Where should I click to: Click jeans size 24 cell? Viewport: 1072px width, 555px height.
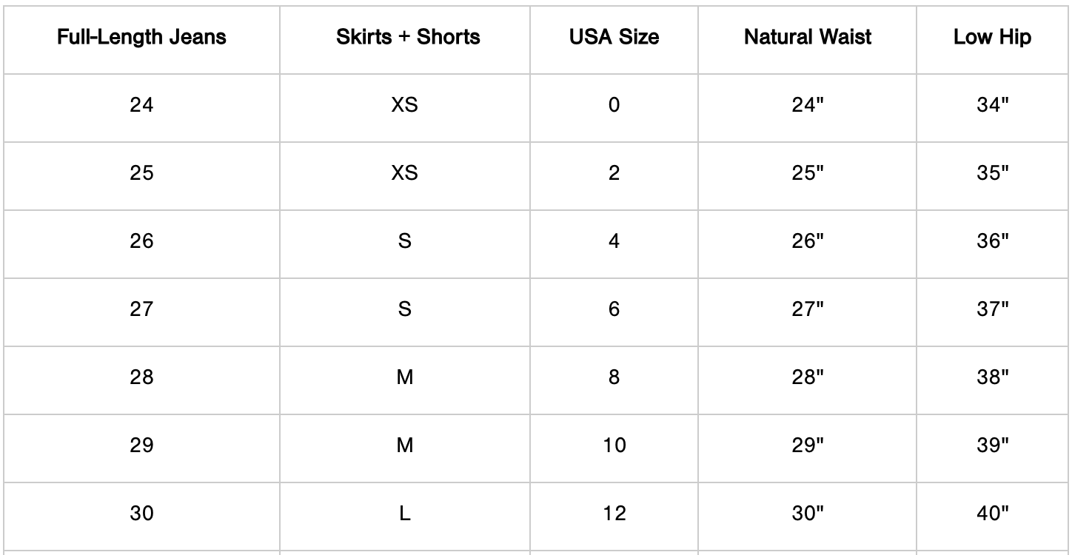141,105
